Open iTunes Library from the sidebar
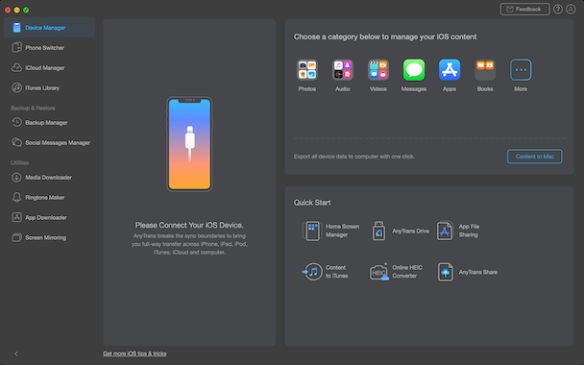584x365 pixels. point(50,88)
